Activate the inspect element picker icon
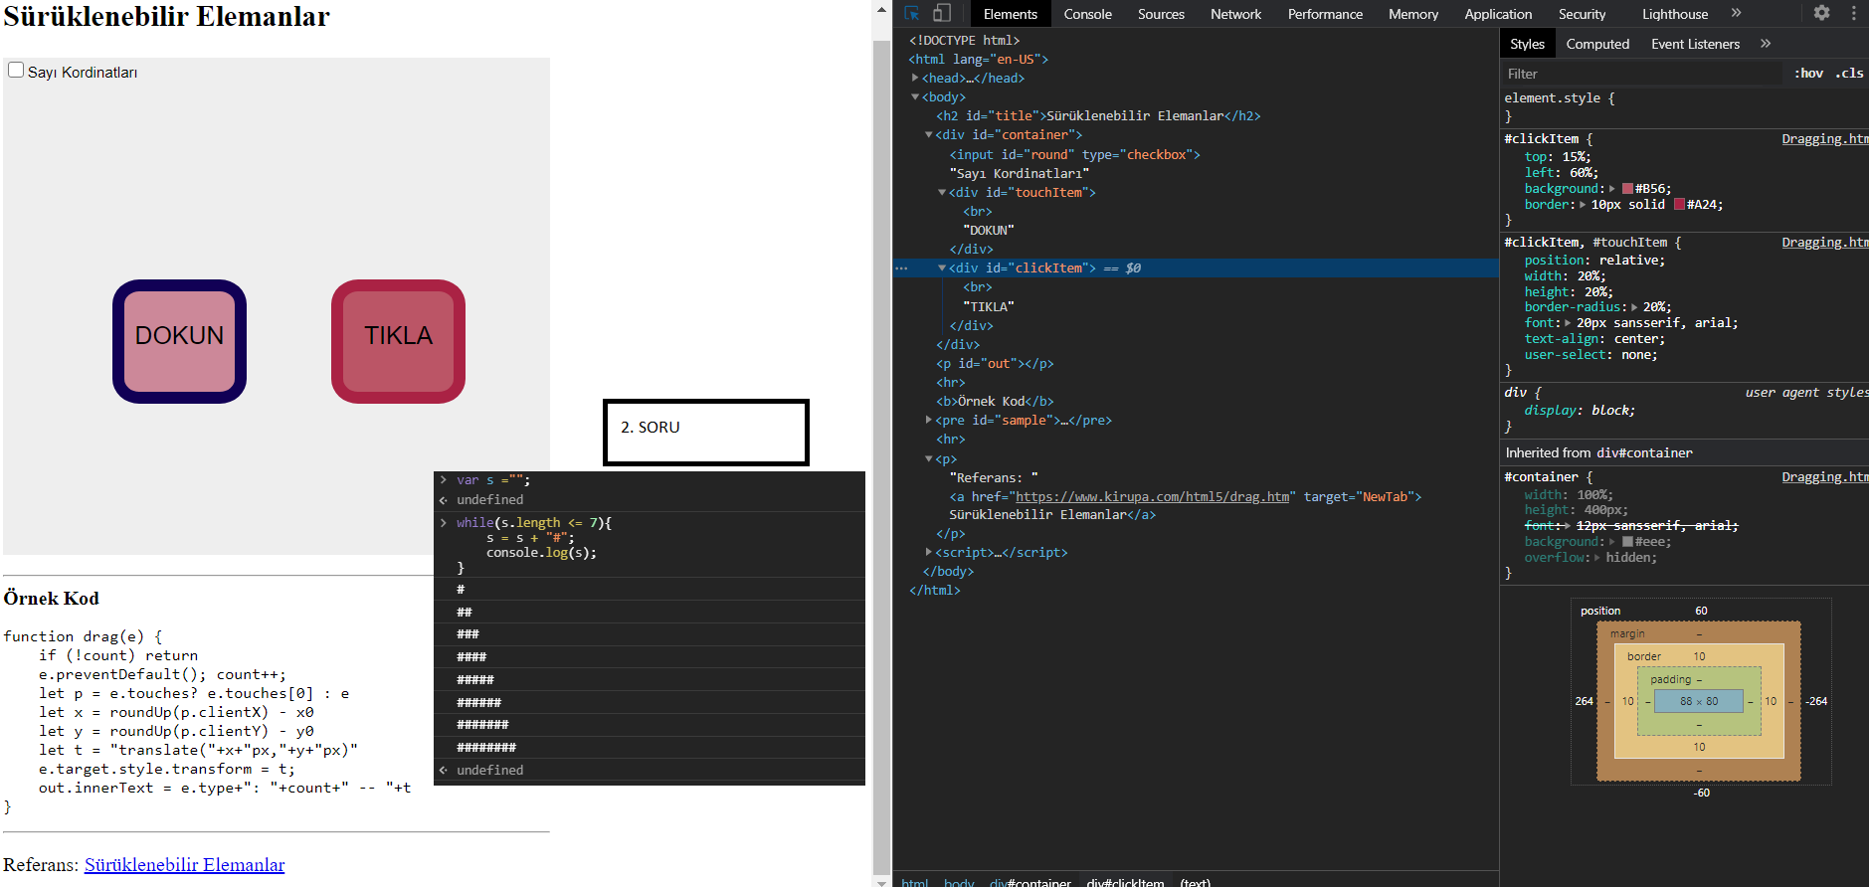The image size is (1871, 887). pyautogui.click(x=911, y=13)
